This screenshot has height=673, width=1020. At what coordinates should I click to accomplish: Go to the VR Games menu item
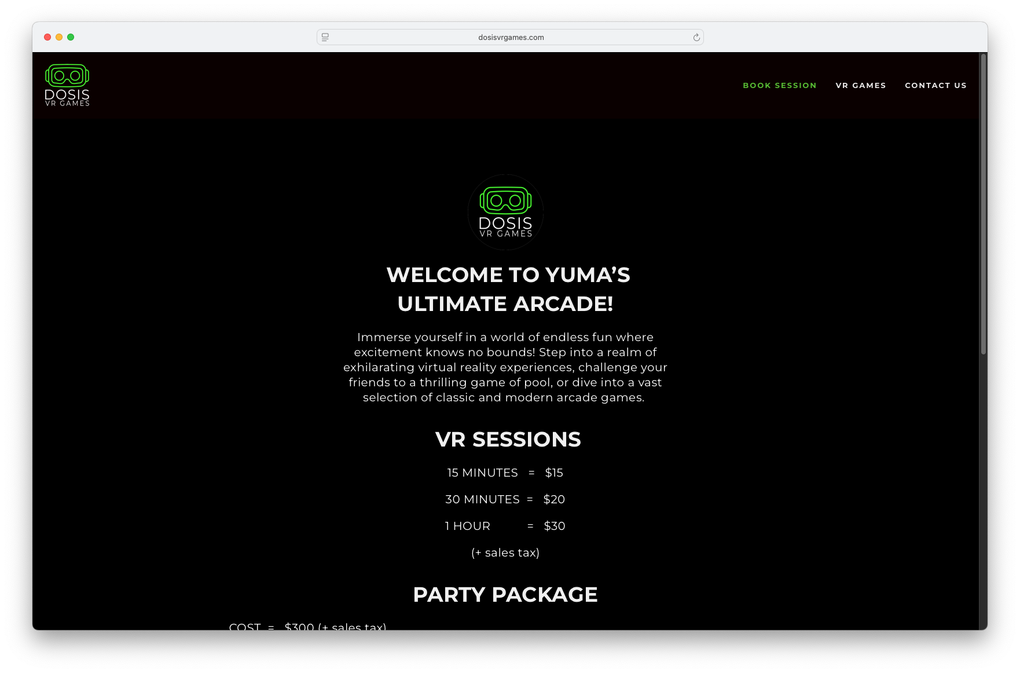(x=861, y=85)
